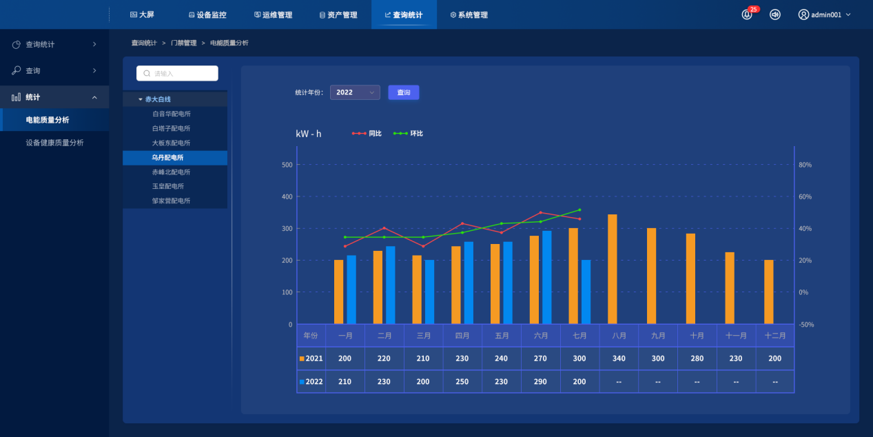Select 大板东配电所 in the tree

175,143
